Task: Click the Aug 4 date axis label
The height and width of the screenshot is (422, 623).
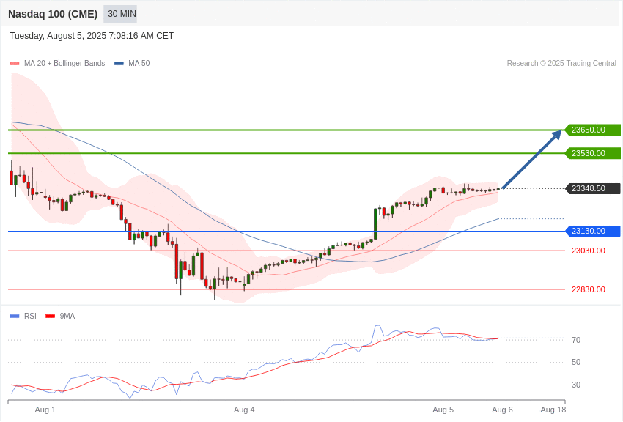Action: (x=244, y=410)
